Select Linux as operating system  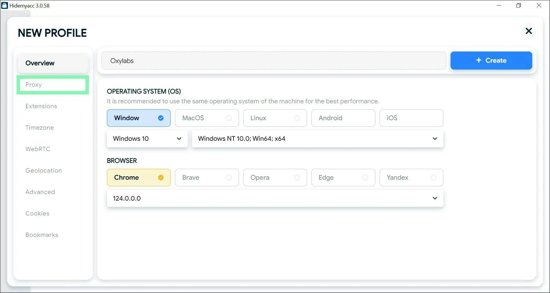(275, 118)
